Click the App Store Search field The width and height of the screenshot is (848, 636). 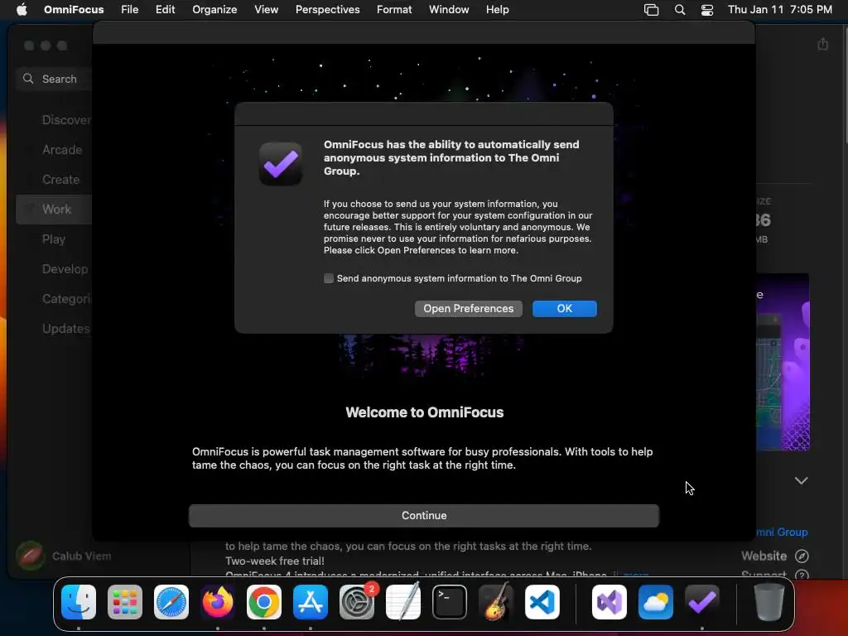pyautogui.click(x=54, y=79)
